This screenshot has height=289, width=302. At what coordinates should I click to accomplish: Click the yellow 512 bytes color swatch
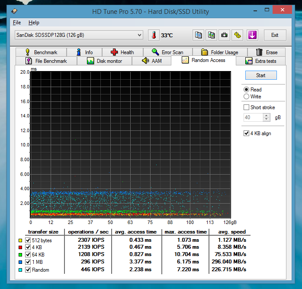(x=20, y=240)
